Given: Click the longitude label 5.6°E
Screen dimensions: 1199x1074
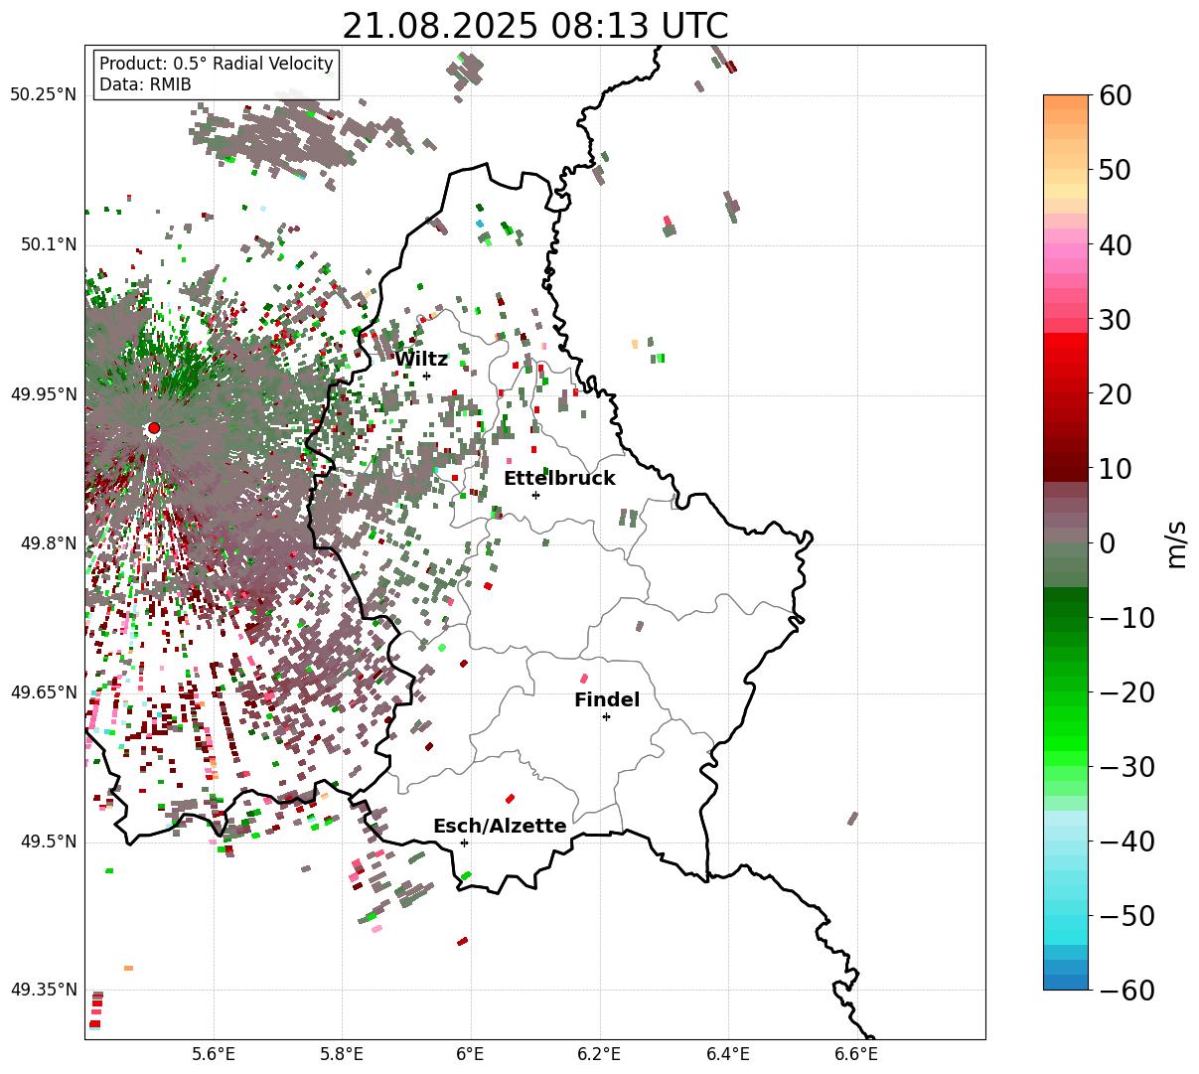Looking at the screenshot, I should [214, 1053].
